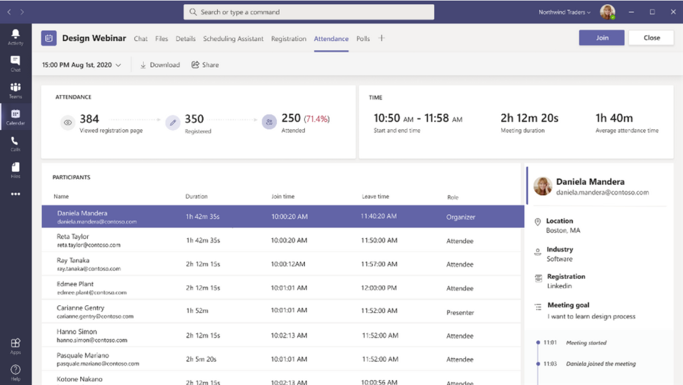Open the Apps store icon
Screen dimensions: 683x385
pos(16,345)
